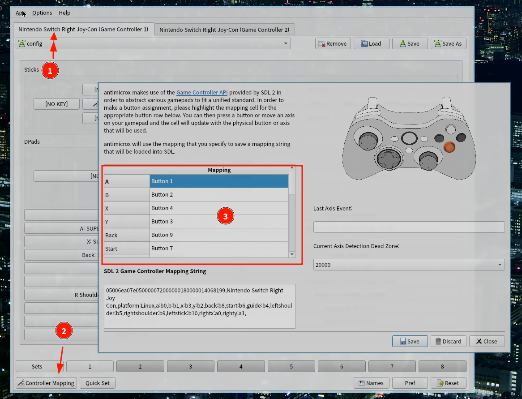This screenshot has width=522, height=399.
Task: Click the [NO KEY] stick button
Action: pyautogui.click(x=56, y=104)
